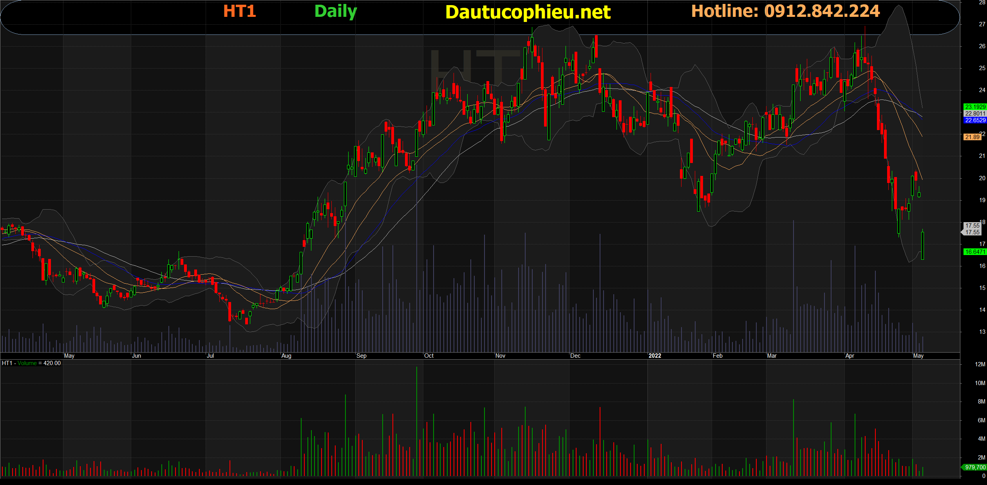This screenshot has width=987, height=485.
Task: Click the last green candlestick on chart
Action: tap(922, 246)
